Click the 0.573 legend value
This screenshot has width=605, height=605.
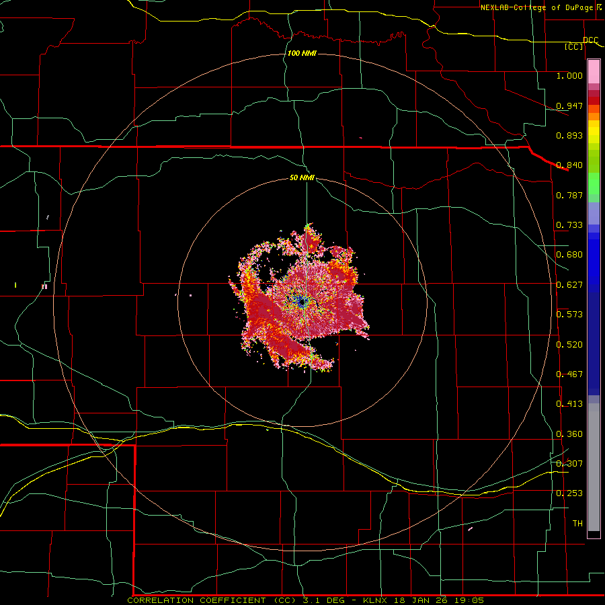point(569,315)
